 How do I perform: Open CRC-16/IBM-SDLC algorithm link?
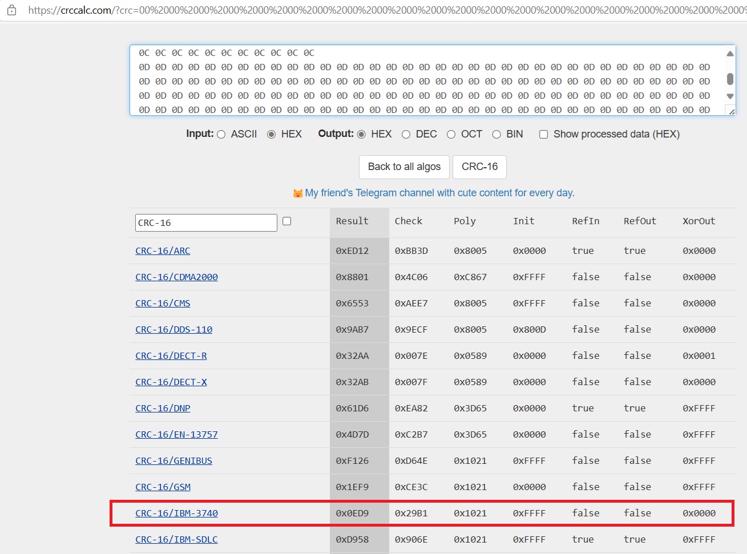pos(176,539)
